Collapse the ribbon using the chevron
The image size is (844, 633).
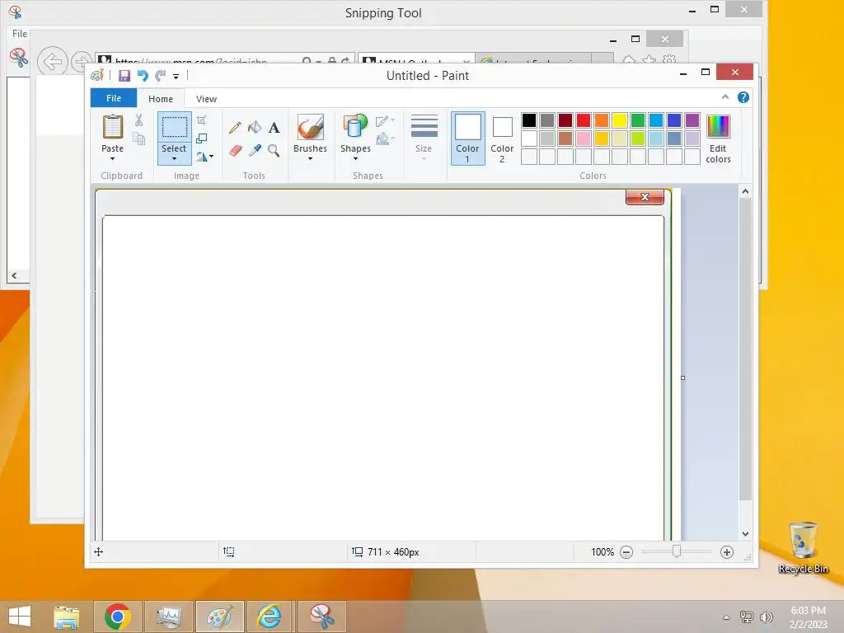click(x=725, y=97)
